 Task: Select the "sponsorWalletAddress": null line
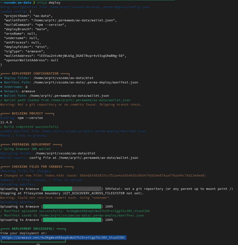point(31,60)
